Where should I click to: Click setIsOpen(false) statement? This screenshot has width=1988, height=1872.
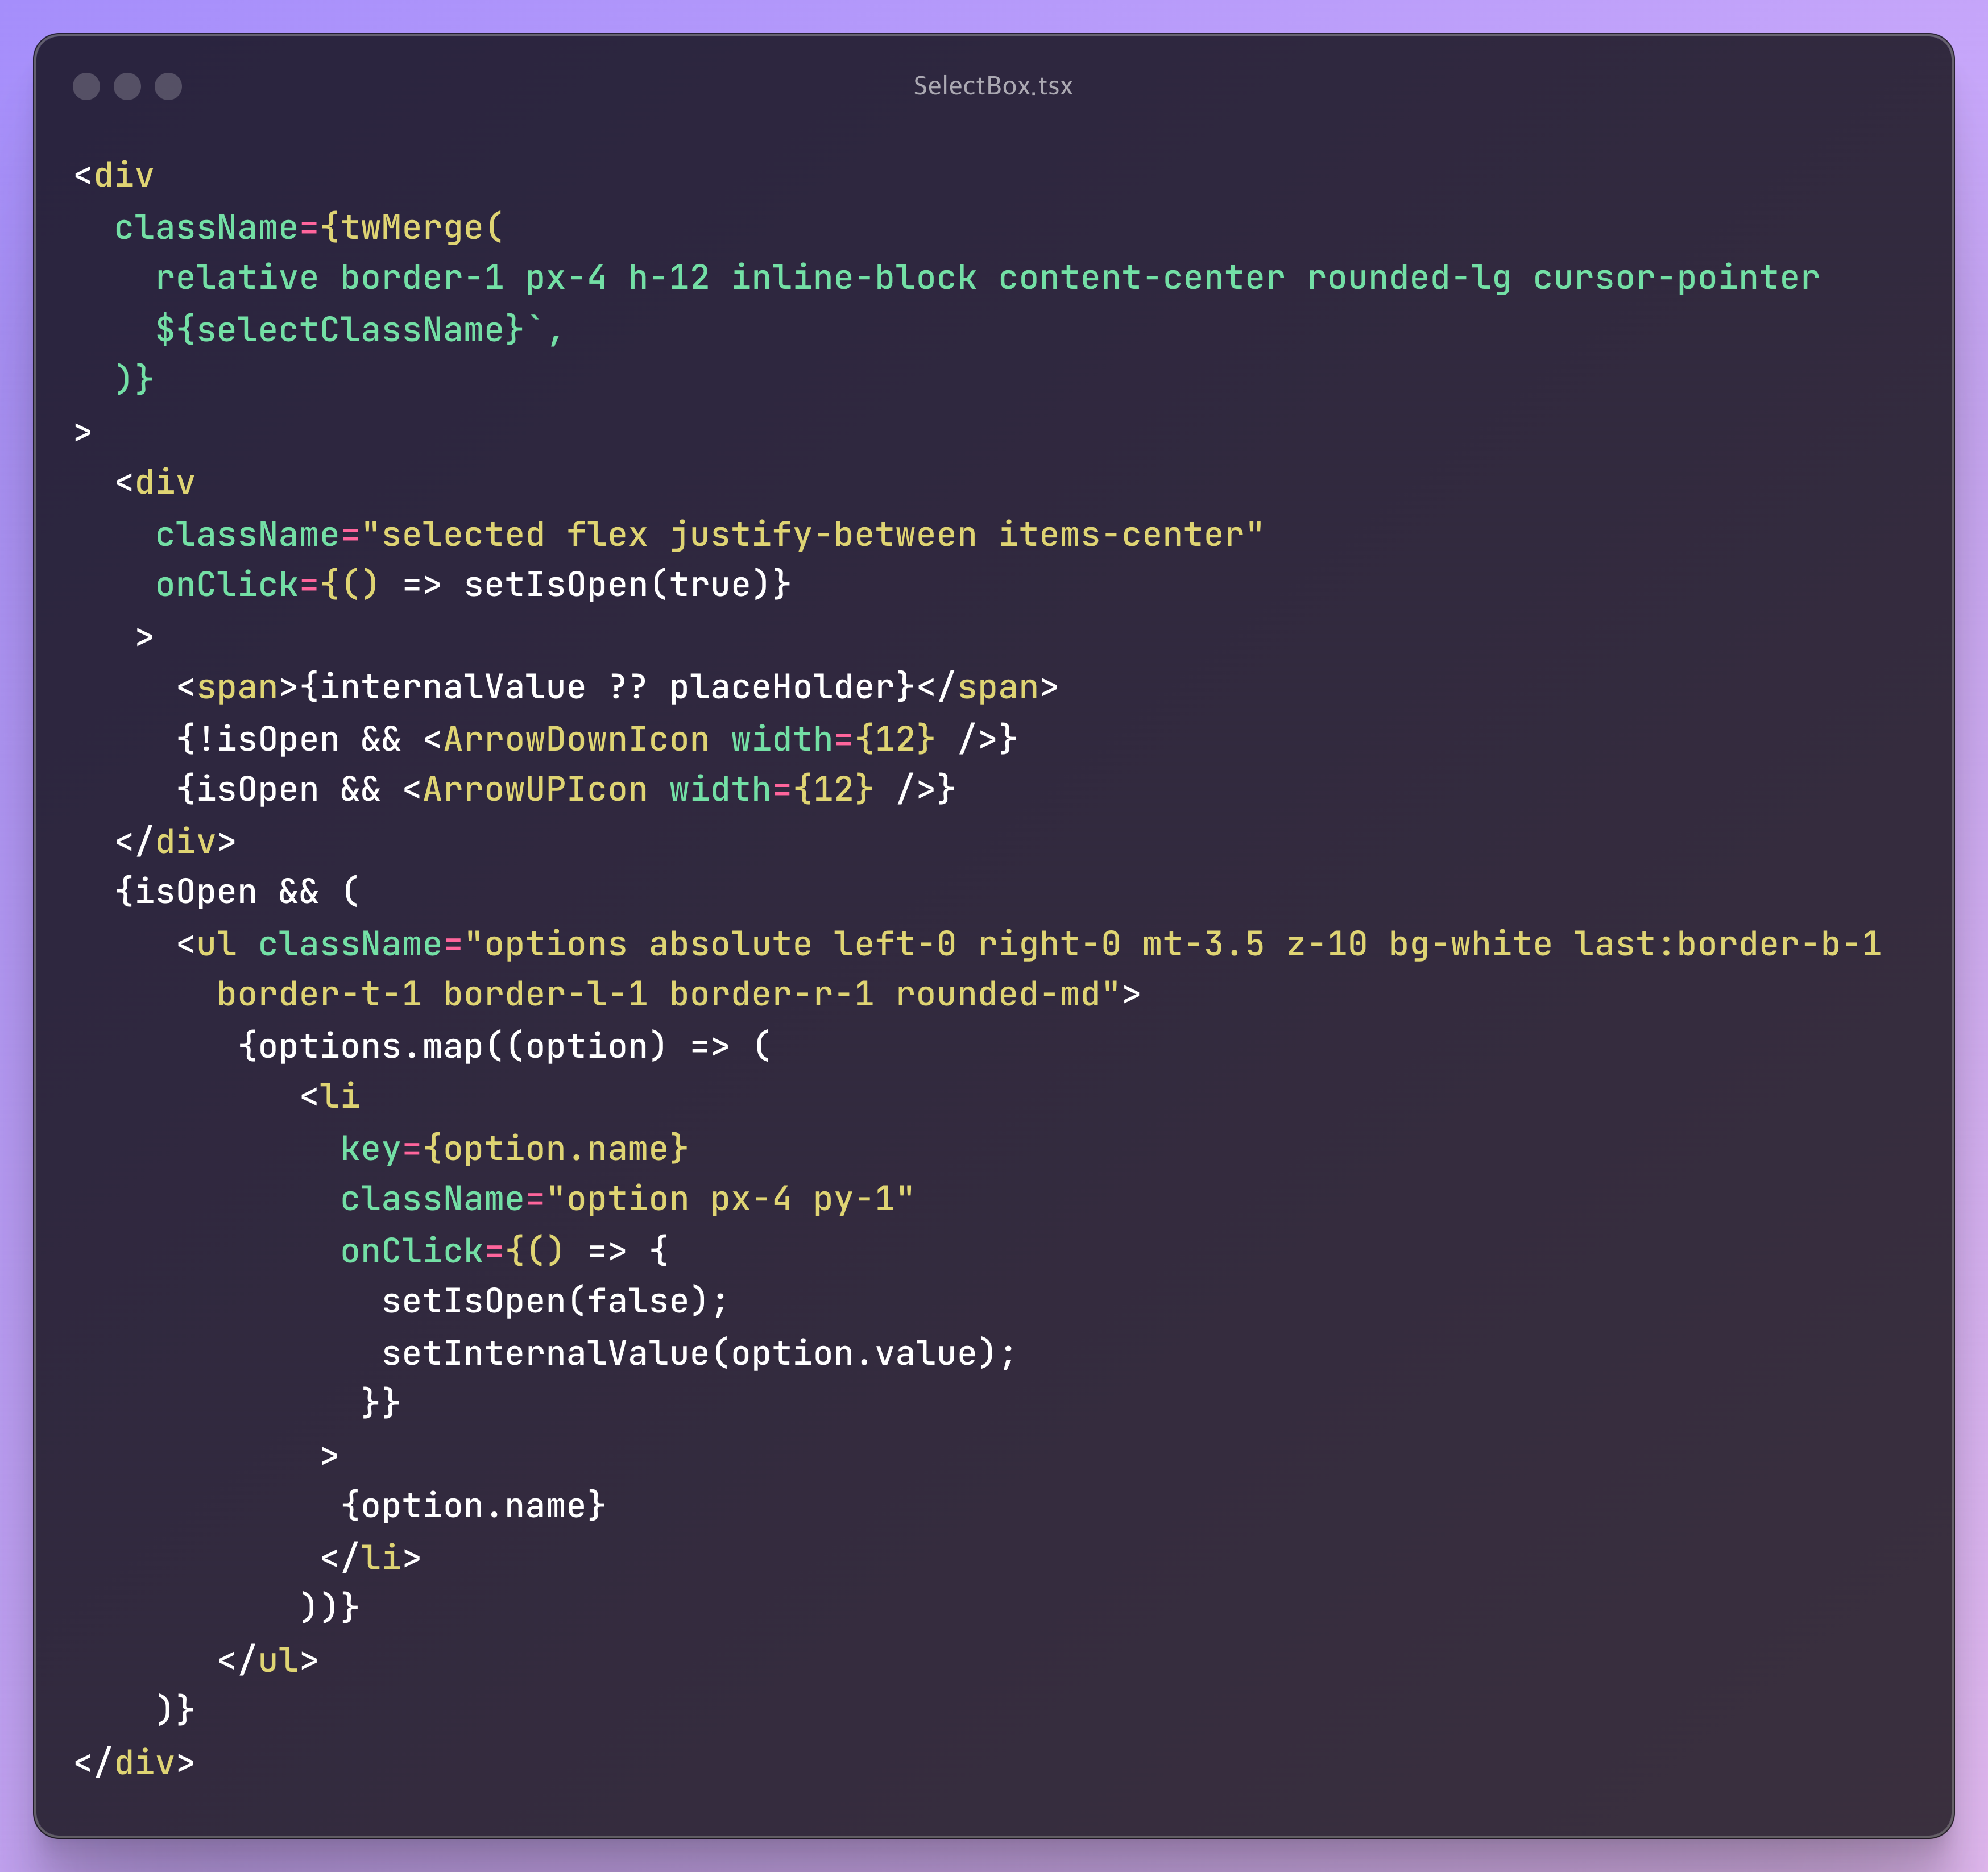click(555, 1301)
